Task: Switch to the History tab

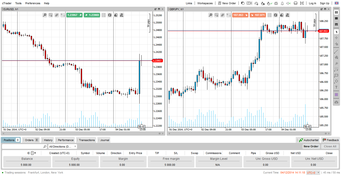Action: (x=48, y=140)
